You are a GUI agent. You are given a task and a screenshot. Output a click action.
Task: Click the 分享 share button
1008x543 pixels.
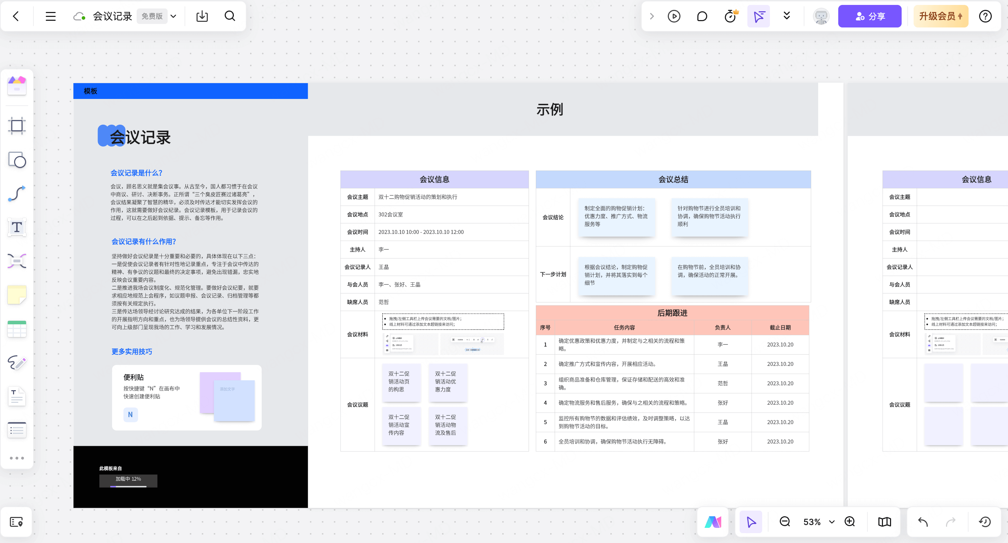pos(870,17)
